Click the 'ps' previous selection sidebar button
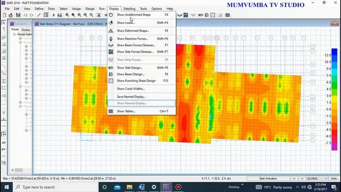Image resolution: width=341 pixels, height=192 pixels. coord(4,149)
